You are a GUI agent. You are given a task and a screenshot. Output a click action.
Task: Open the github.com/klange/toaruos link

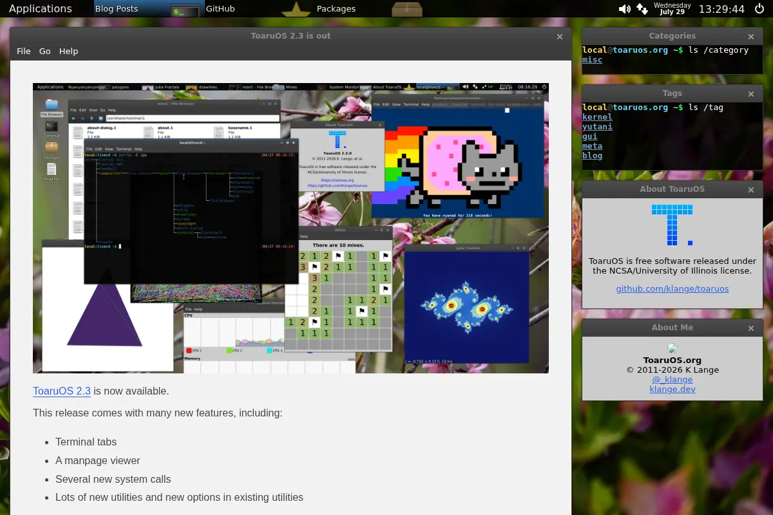673,288
